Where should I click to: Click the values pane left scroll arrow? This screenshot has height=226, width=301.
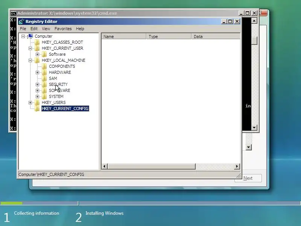pos(105,166)
